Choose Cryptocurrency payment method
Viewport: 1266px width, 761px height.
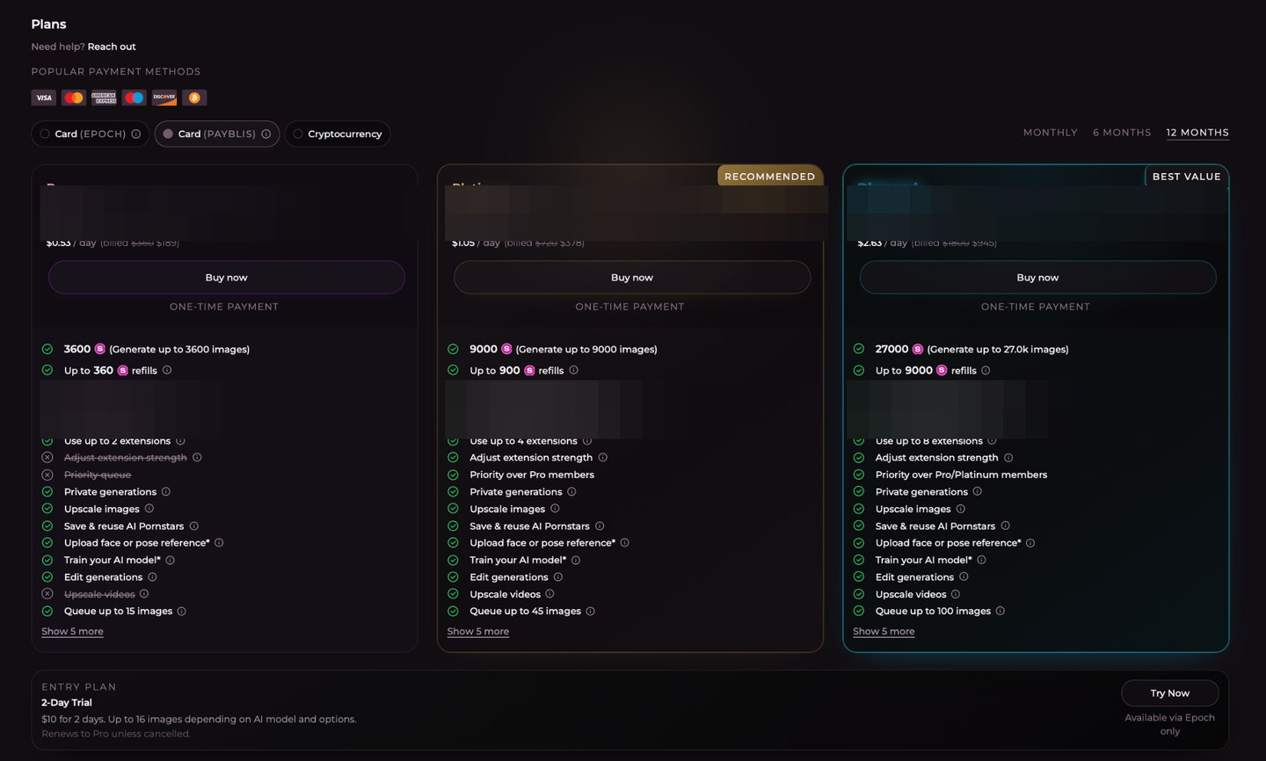(338, 134)
